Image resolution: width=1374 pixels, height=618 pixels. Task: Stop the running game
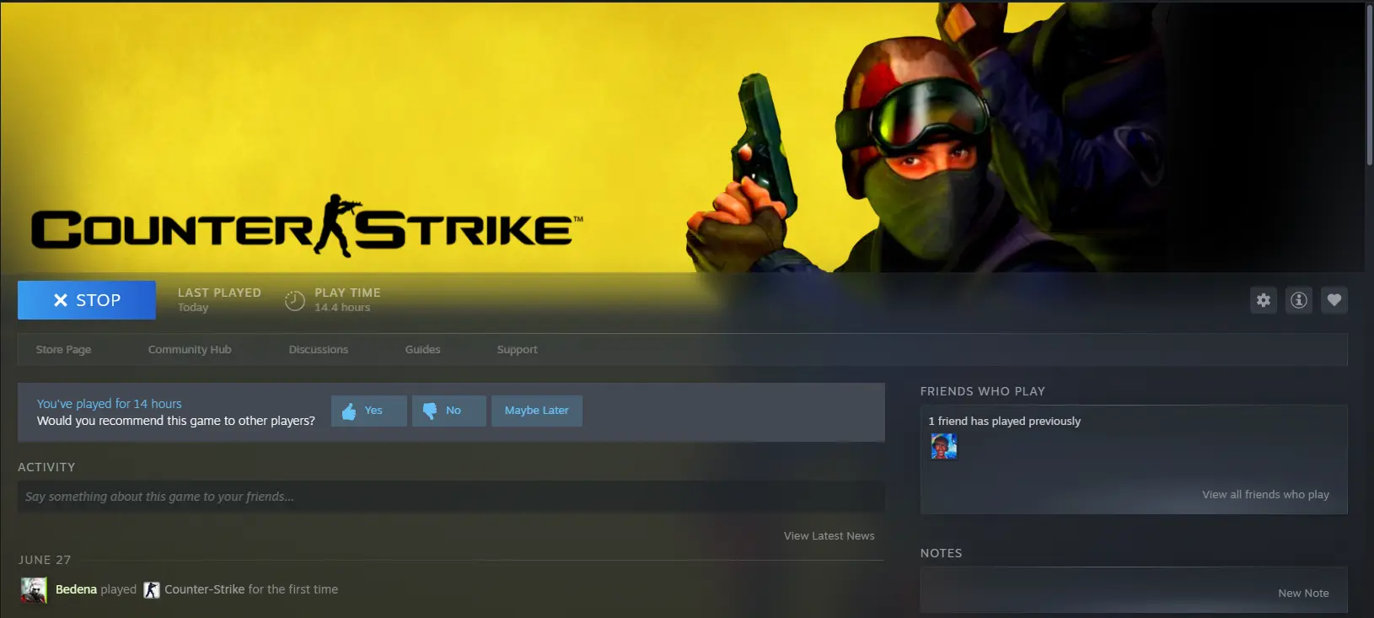pyautogui.click(x=87, y=300)
